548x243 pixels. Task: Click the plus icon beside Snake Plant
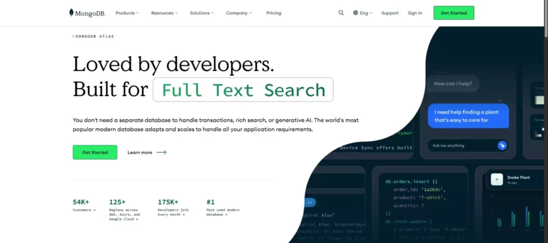pos(497,179)
